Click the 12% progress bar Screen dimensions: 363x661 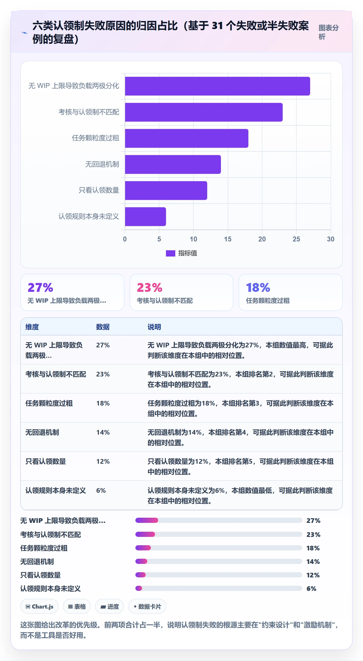click(219, 575)
